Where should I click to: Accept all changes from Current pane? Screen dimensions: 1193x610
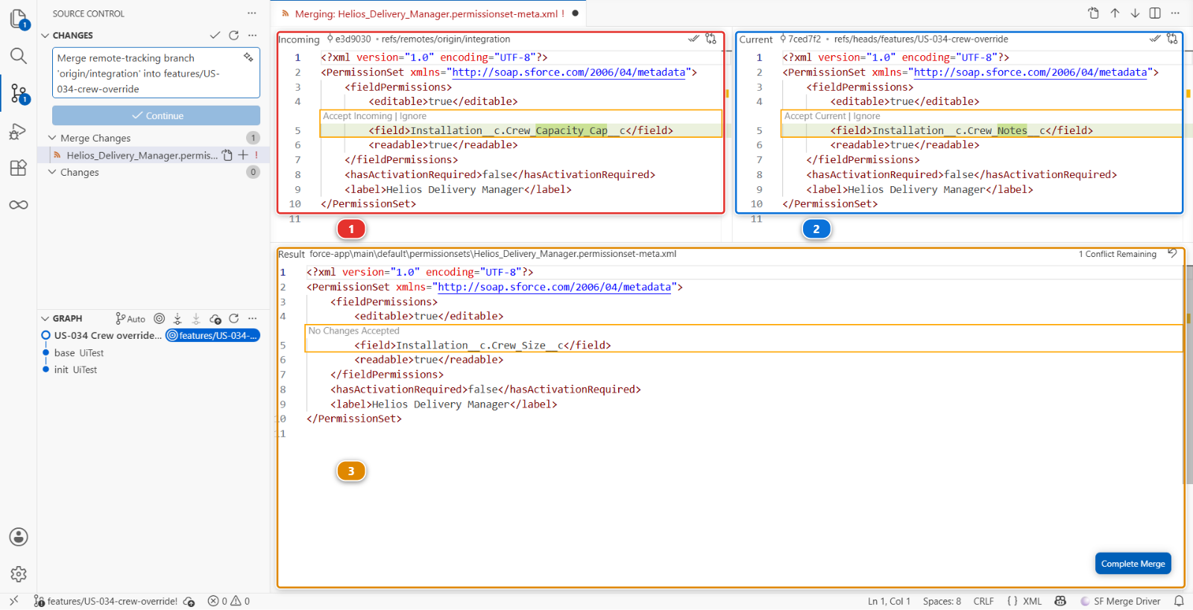click(x=1155, y=38)
